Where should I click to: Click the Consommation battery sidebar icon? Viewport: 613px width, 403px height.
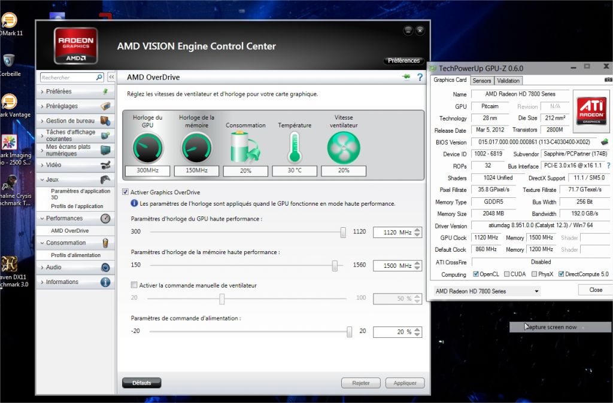point(105,243)
